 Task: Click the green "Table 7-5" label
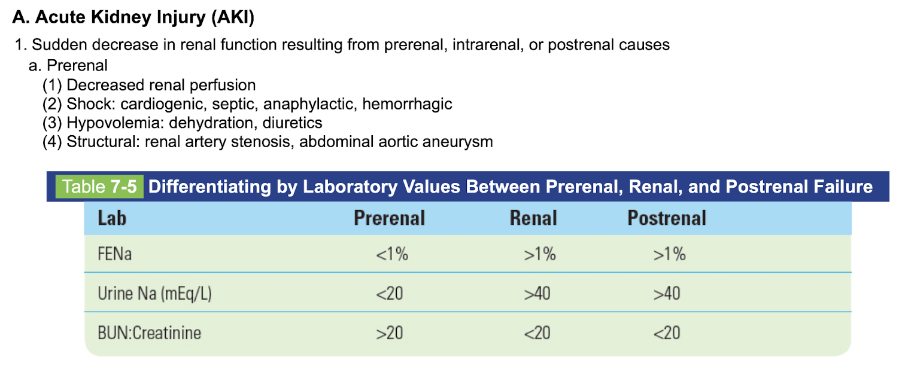coord(99,187)
